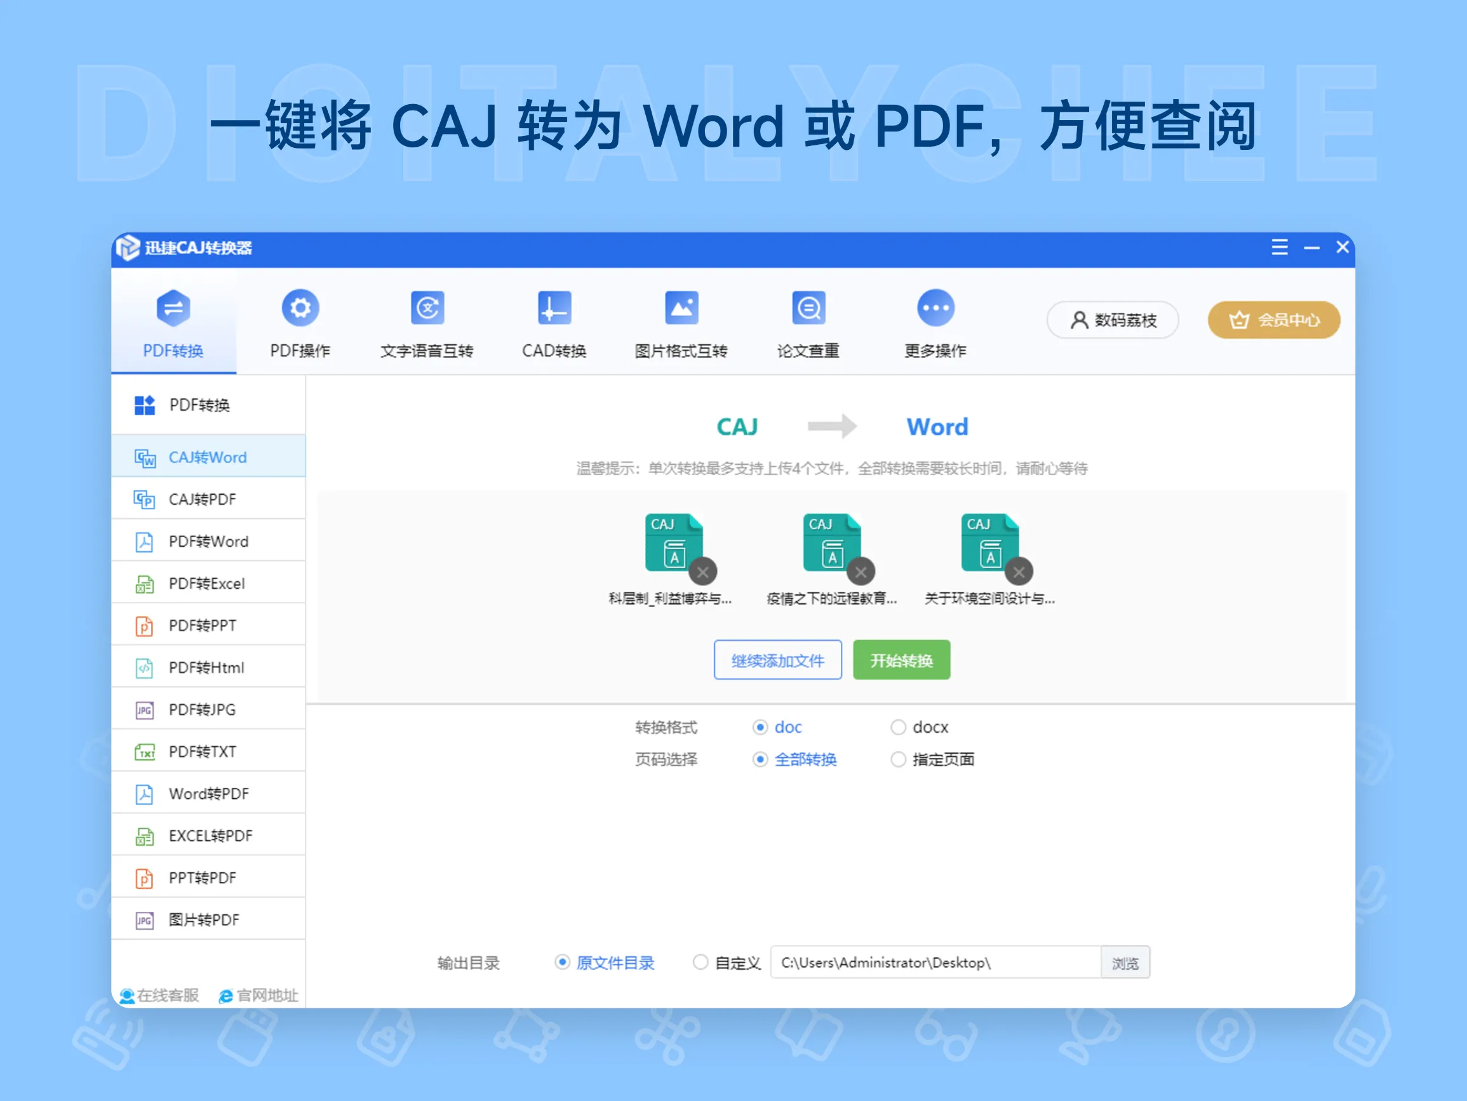Select the 文字语音互转 feature
The height and width of the screenshot is (1101, 1467).
(x=428, y=324)
